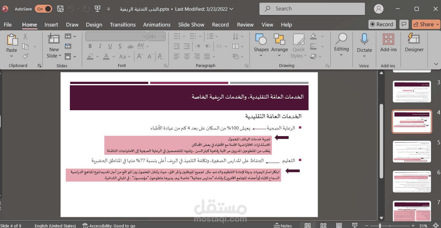This screenshot has height=228, width=441.
Task: Apply Strikethrough formatting
Action: coord(131,47)
